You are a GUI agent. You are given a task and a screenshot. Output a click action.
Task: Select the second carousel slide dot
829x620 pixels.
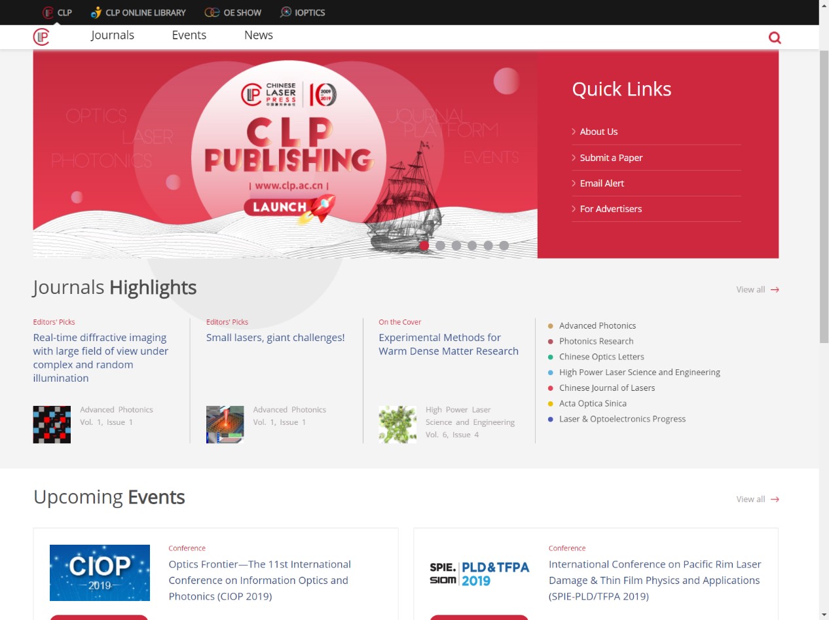tap(440, 246)
